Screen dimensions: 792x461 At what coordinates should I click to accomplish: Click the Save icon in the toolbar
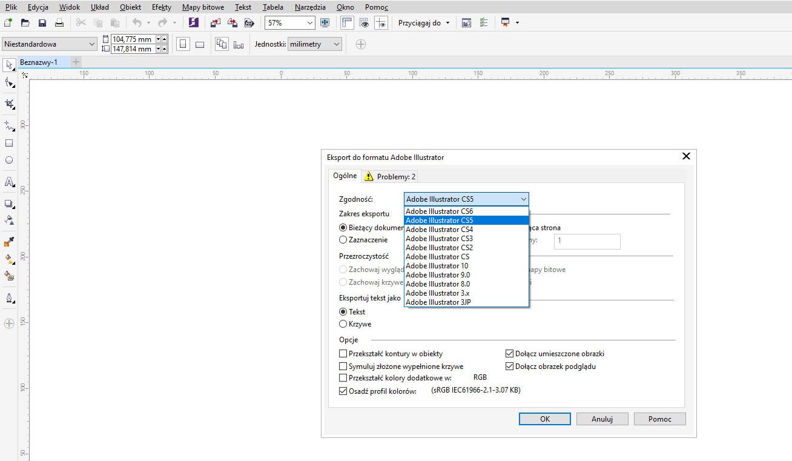click(42, 23)
